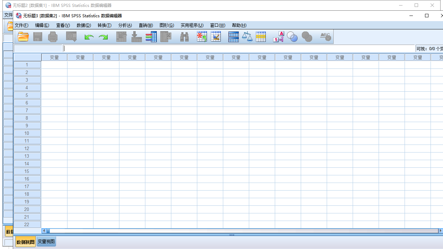Open the 查看(V) menu
The width and height of the screenshot is (443, 249).
(x=63, y=25)
